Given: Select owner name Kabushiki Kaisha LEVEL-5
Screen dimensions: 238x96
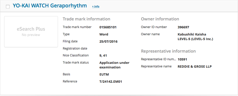Looking at the screenshot, I should pos(195,37).
